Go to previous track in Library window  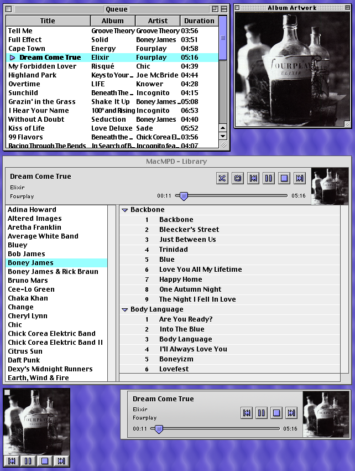coord(253,178)
